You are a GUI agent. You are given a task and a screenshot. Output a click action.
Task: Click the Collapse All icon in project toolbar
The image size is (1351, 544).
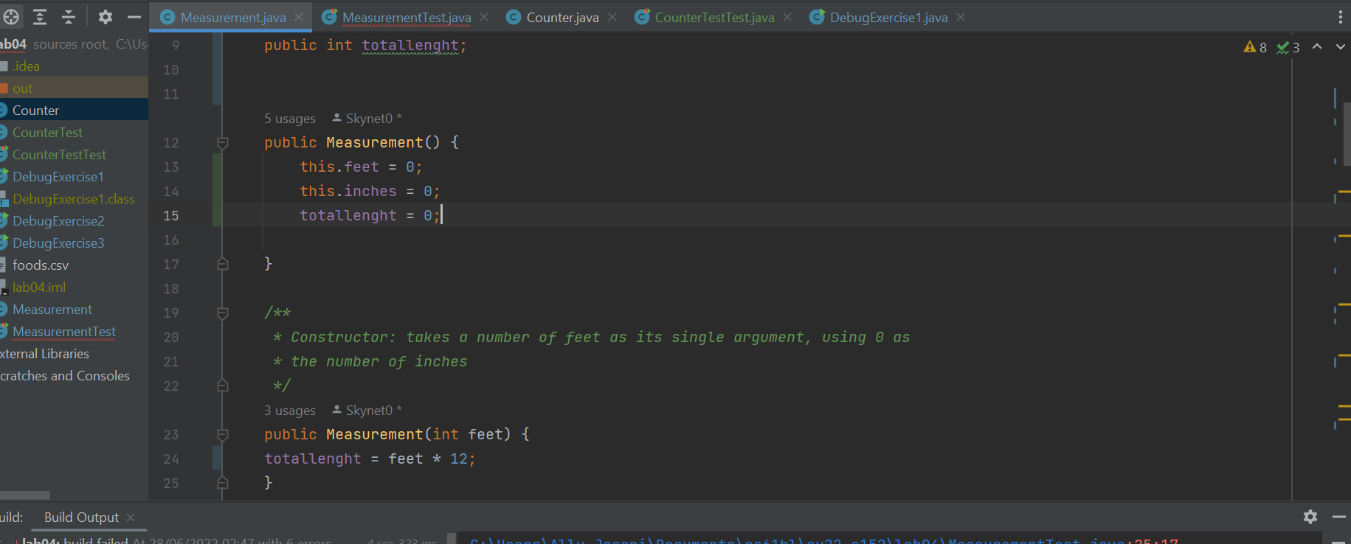69,16
